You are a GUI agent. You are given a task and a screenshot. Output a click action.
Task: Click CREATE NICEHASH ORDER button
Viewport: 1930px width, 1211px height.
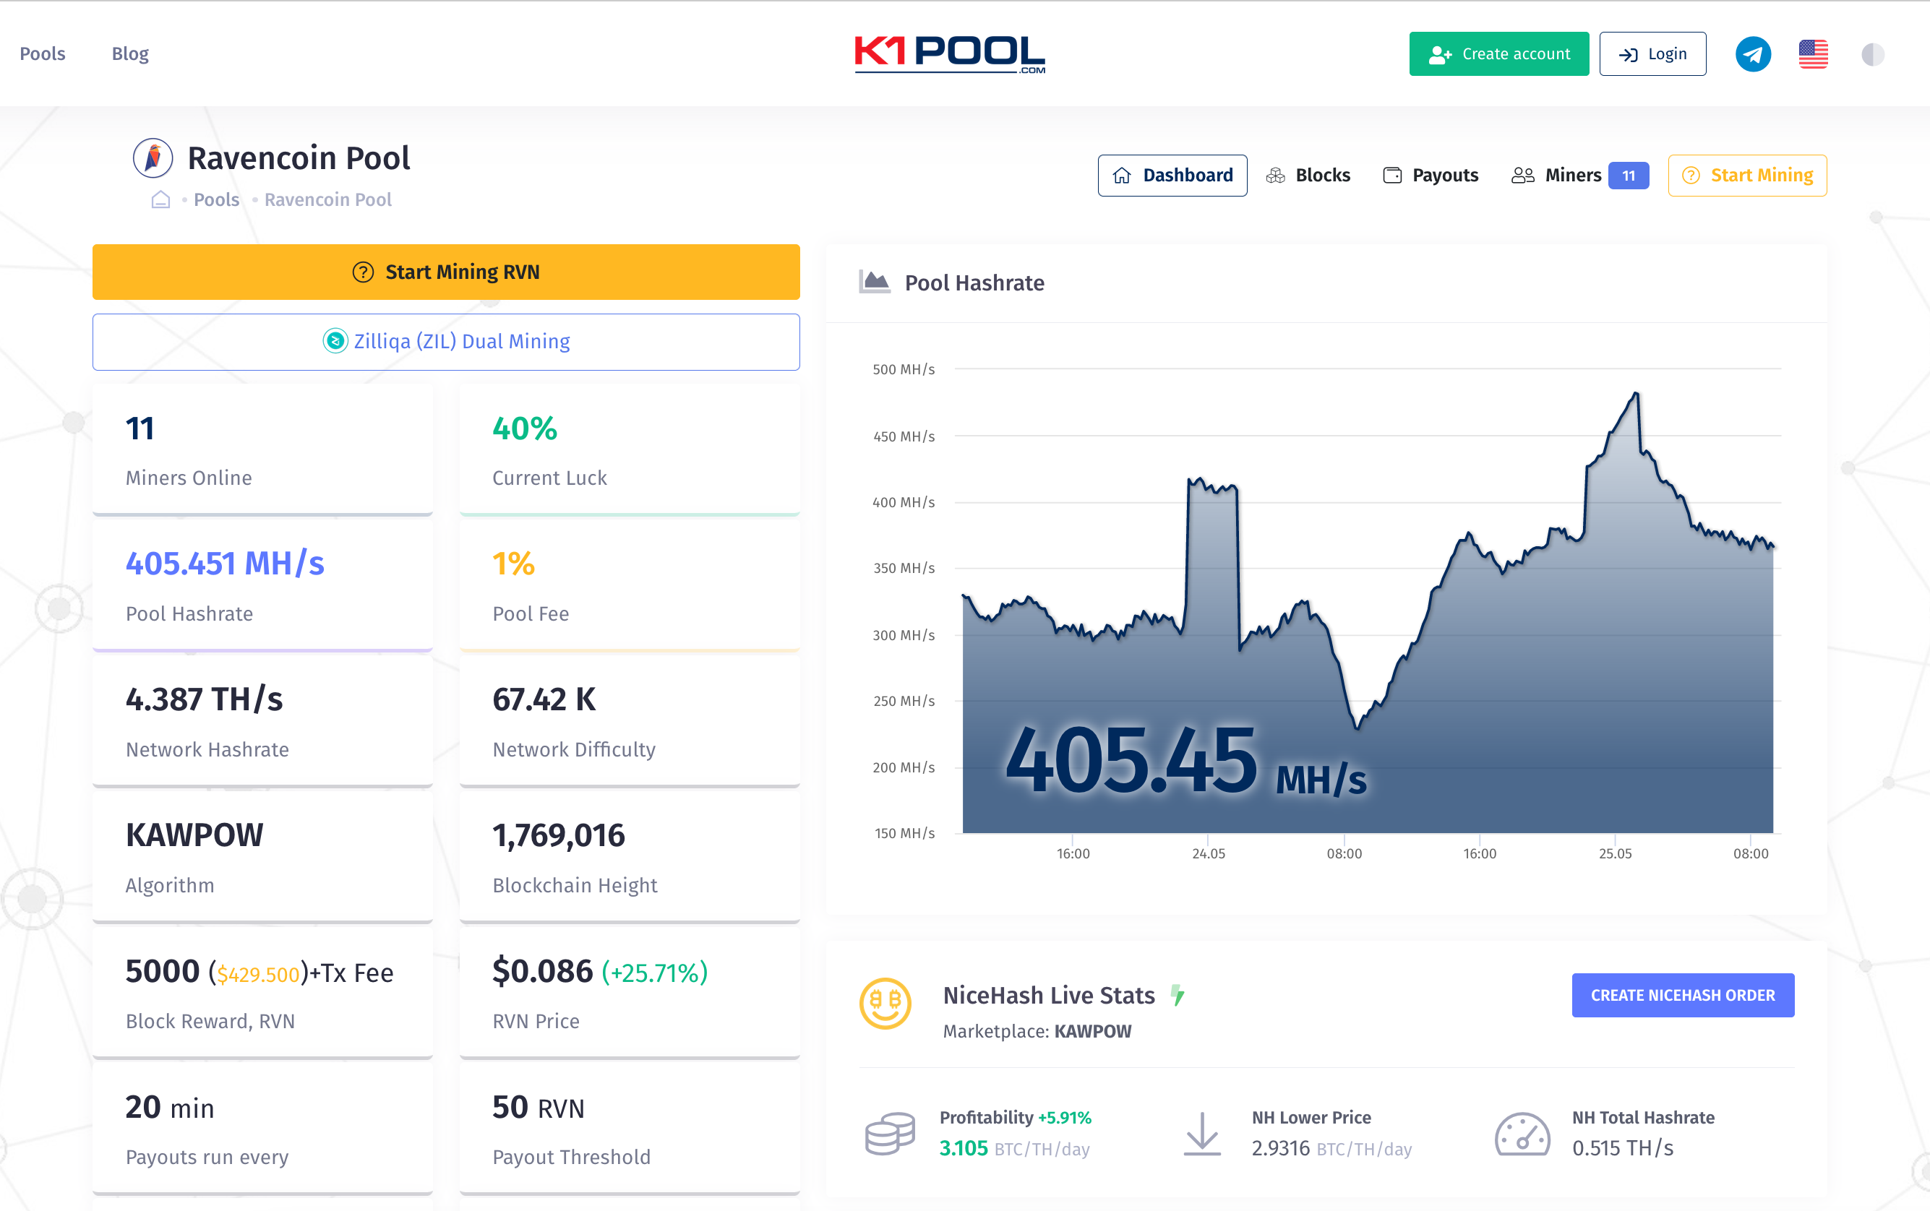coord(1681,995)
